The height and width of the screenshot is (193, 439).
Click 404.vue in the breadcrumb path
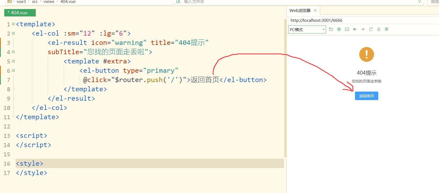tap(68, 2)
